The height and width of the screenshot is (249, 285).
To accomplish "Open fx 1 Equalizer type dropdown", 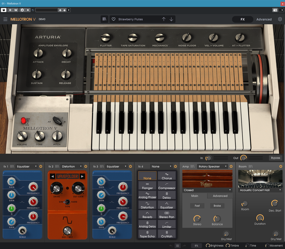I will coord(27,166).
